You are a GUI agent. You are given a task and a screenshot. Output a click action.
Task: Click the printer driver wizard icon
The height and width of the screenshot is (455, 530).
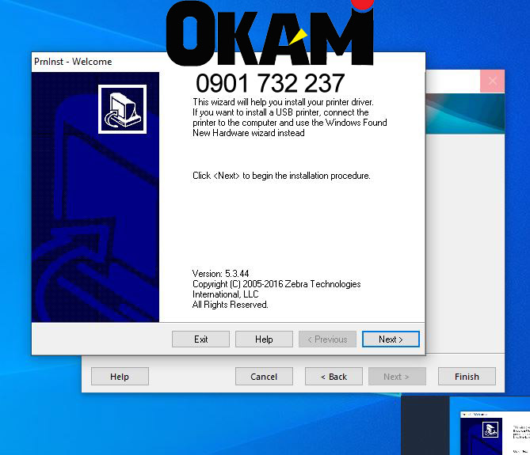(122, 109)
